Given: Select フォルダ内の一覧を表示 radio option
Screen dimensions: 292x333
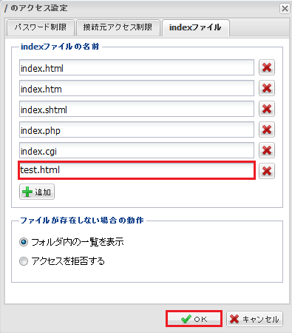Looking at the screenshot, I should pos(24,242).
